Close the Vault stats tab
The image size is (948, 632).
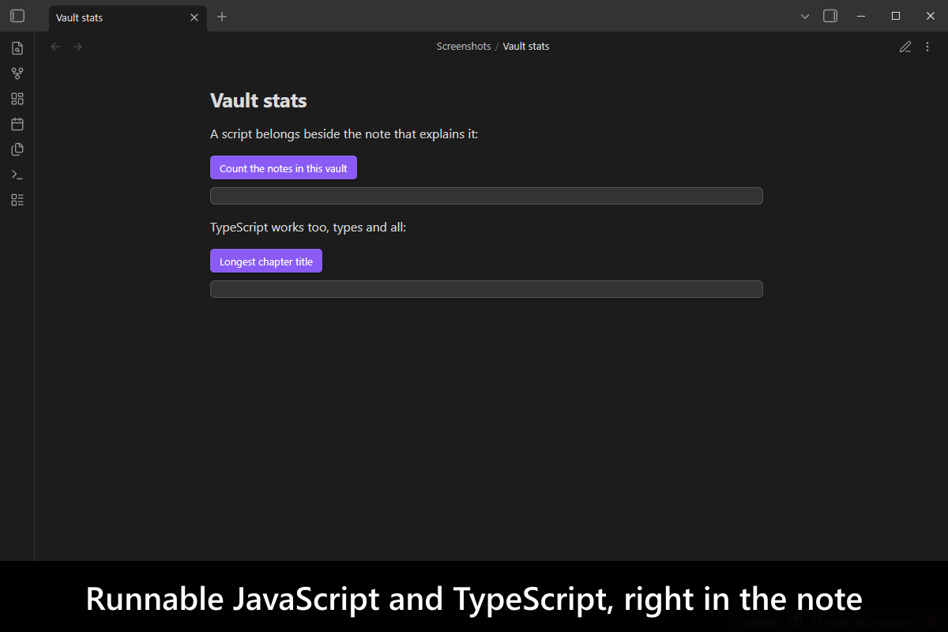194,17
